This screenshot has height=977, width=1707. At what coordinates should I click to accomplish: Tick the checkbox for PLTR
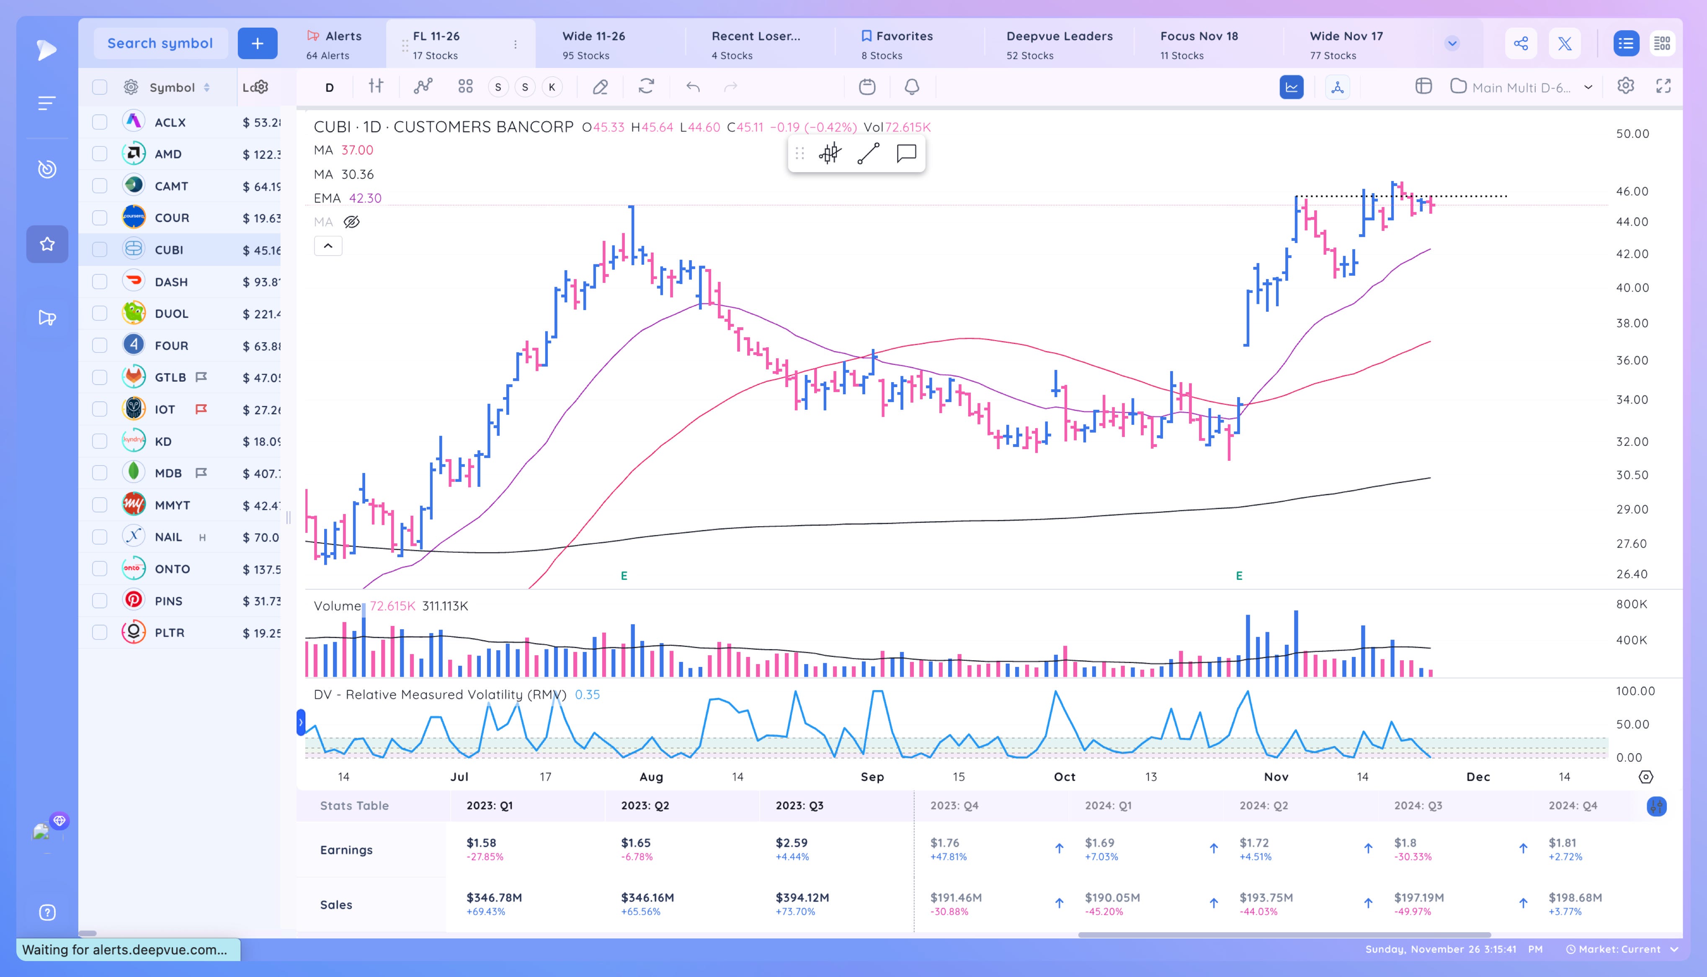(99, 633)
